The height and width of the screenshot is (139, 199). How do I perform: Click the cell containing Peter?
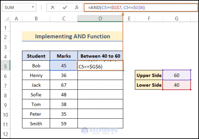(x=36, y=114)
